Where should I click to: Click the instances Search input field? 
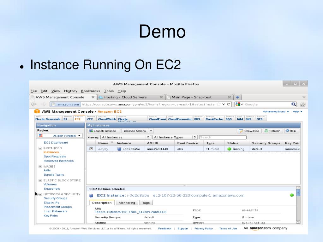(223, 137)
